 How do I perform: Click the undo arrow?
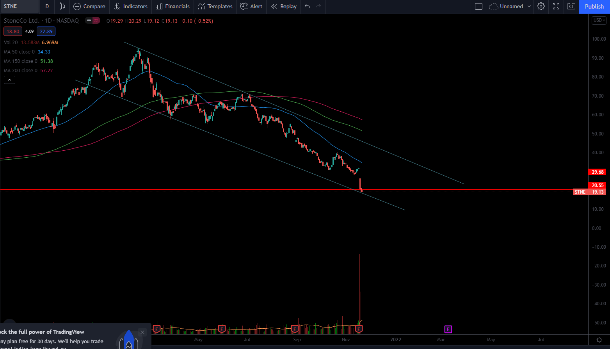[x=308, y=6]
